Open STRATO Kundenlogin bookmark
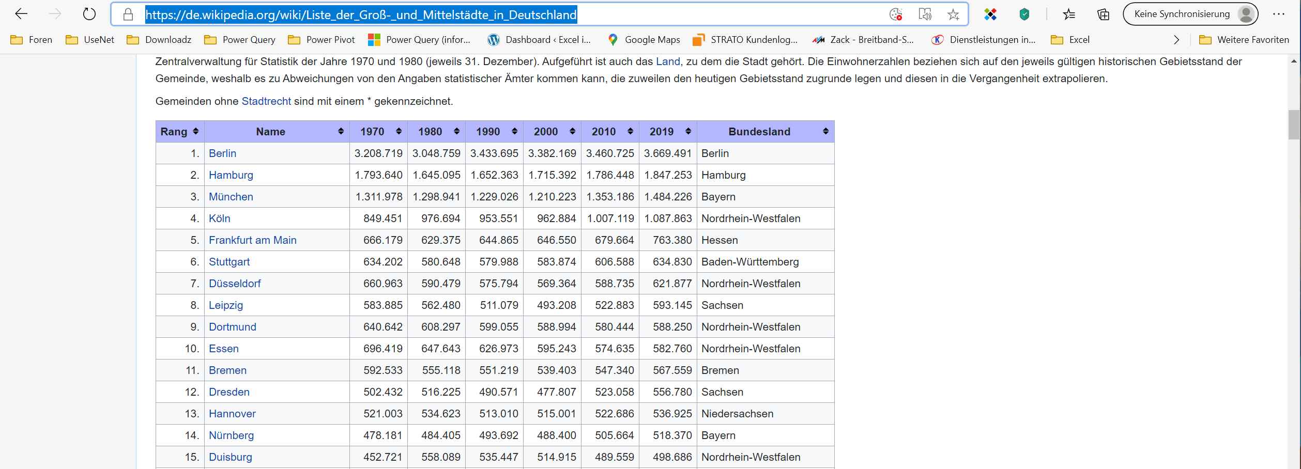 pos(745,40)
